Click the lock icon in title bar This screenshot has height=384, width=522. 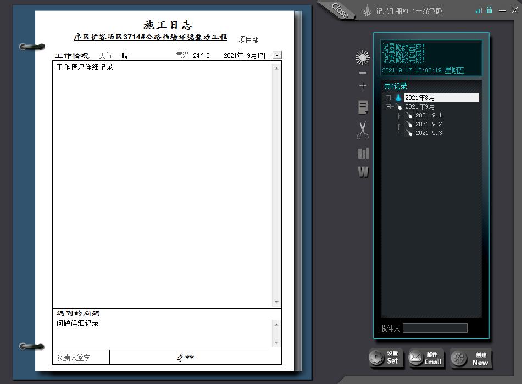[489, 10]
